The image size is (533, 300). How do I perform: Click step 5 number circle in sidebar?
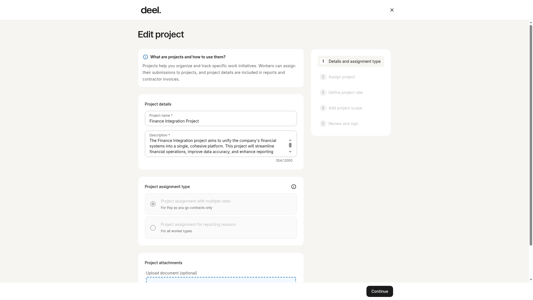coord(323,124)
